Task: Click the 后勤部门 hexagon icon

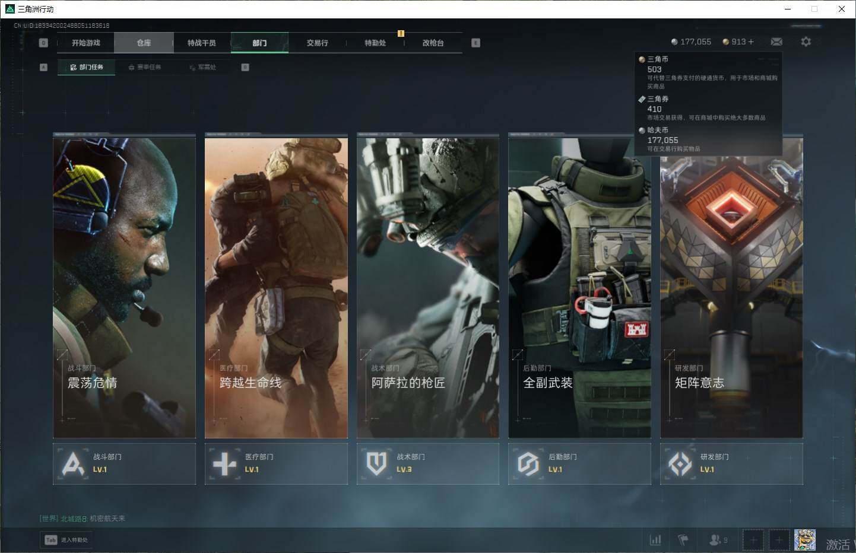Action: coord(528,463)
